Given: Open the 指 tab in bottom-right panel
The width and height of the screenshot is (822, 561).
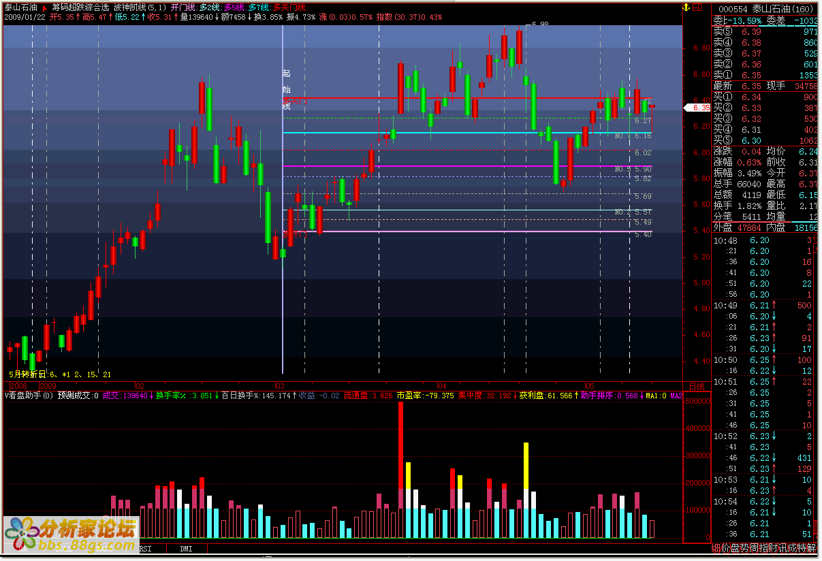Looking at the screenshot, I should tap(763, 547).
